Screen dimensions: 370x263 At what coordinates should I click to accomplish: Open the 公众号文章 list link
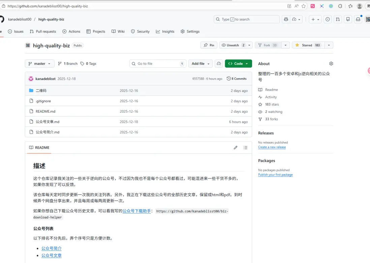tap(52, 255)
